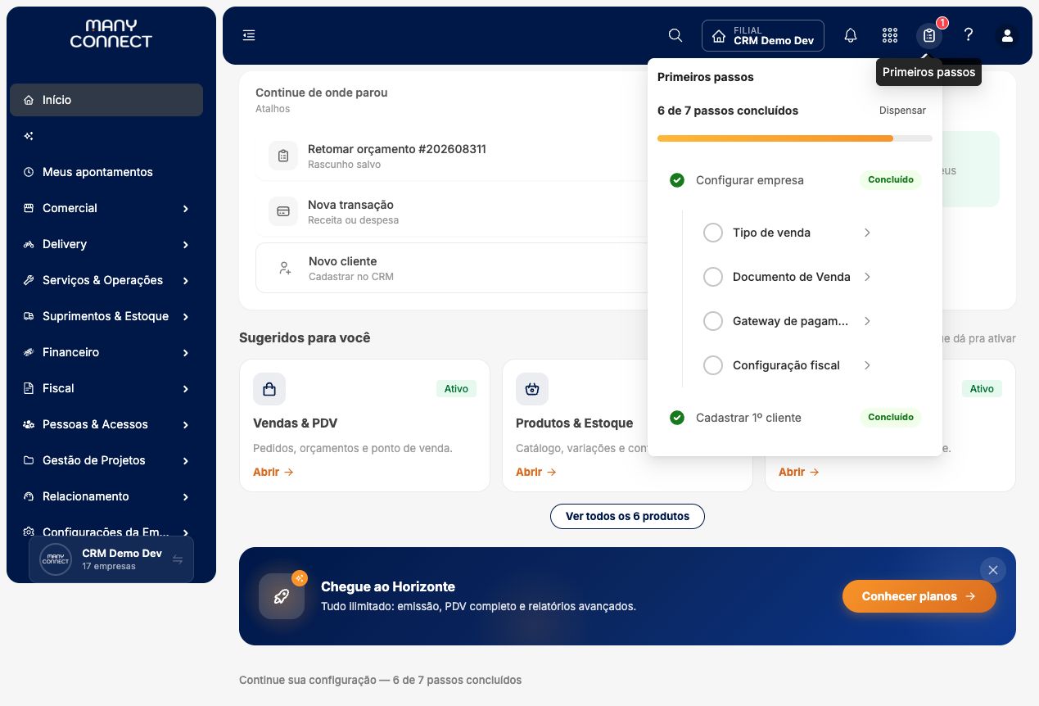Open Meus apontamentos in the sidebar
This screenshot has width=1039, height=706.
click(106, 172)
